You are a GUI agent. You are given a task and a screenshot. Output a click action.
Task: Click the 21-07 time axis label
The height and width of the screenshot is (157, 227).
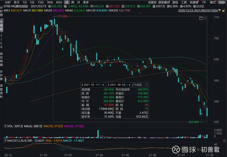[181, 155]
